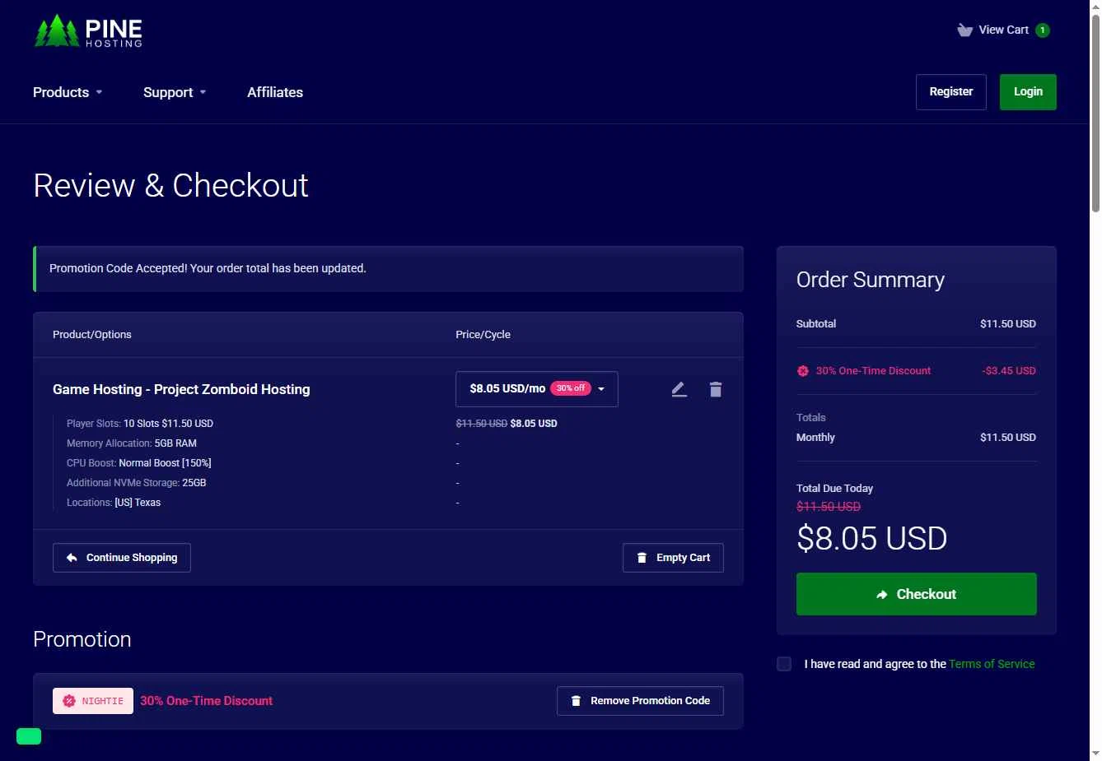Click Continue Shopping
This screenshot has height=761, width=1102.
coord(122,558)
